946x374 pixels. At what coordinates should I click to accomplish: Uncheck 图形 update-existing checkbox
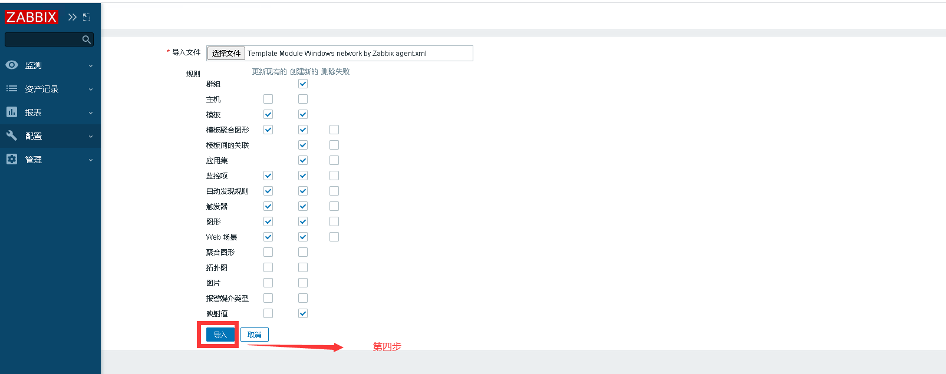[x=268, y=221]
